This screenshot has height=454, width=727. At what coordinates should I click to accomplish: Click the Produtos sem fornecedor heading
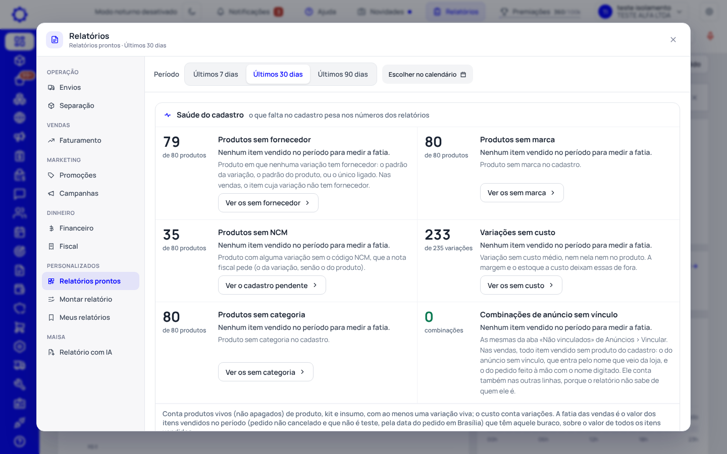tap(265, 140)
